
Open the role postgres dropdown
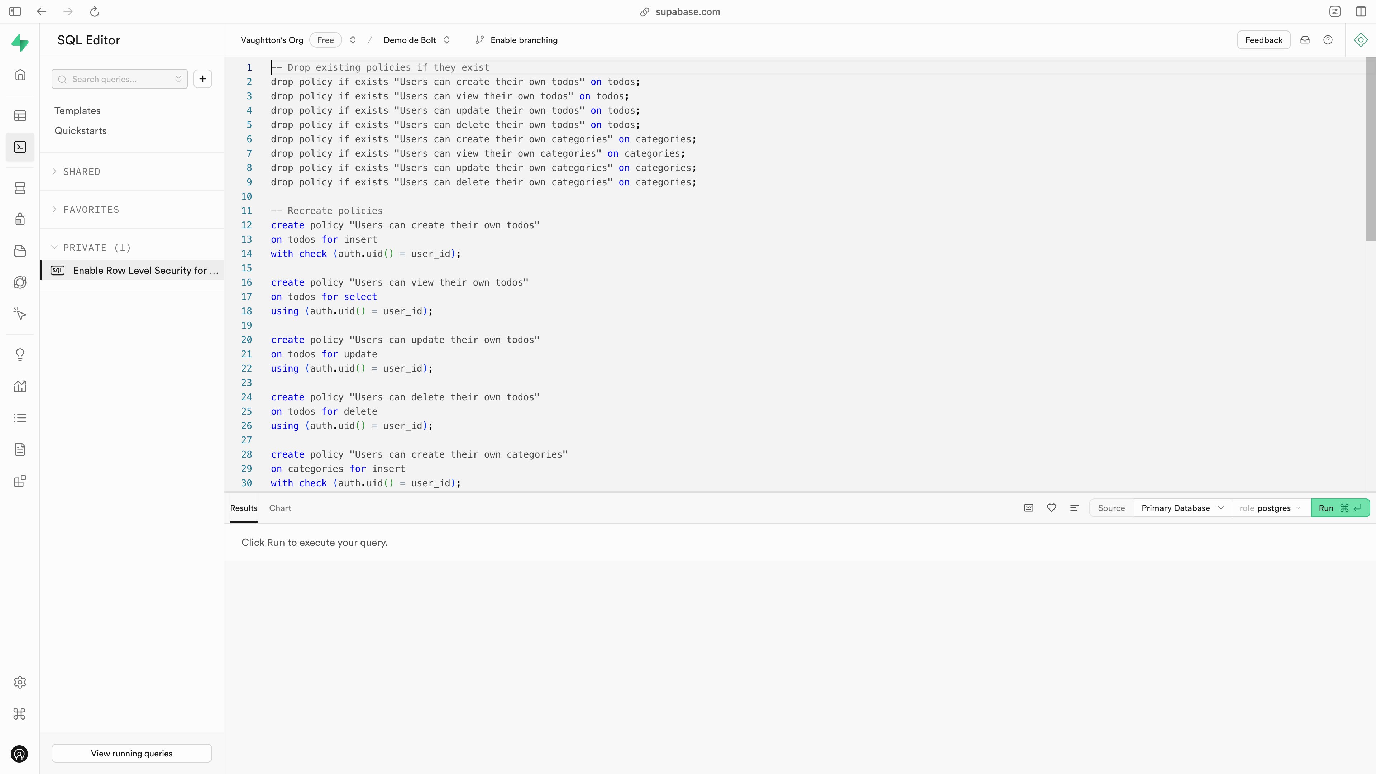pyautogui.click(x=1271, y=508)
